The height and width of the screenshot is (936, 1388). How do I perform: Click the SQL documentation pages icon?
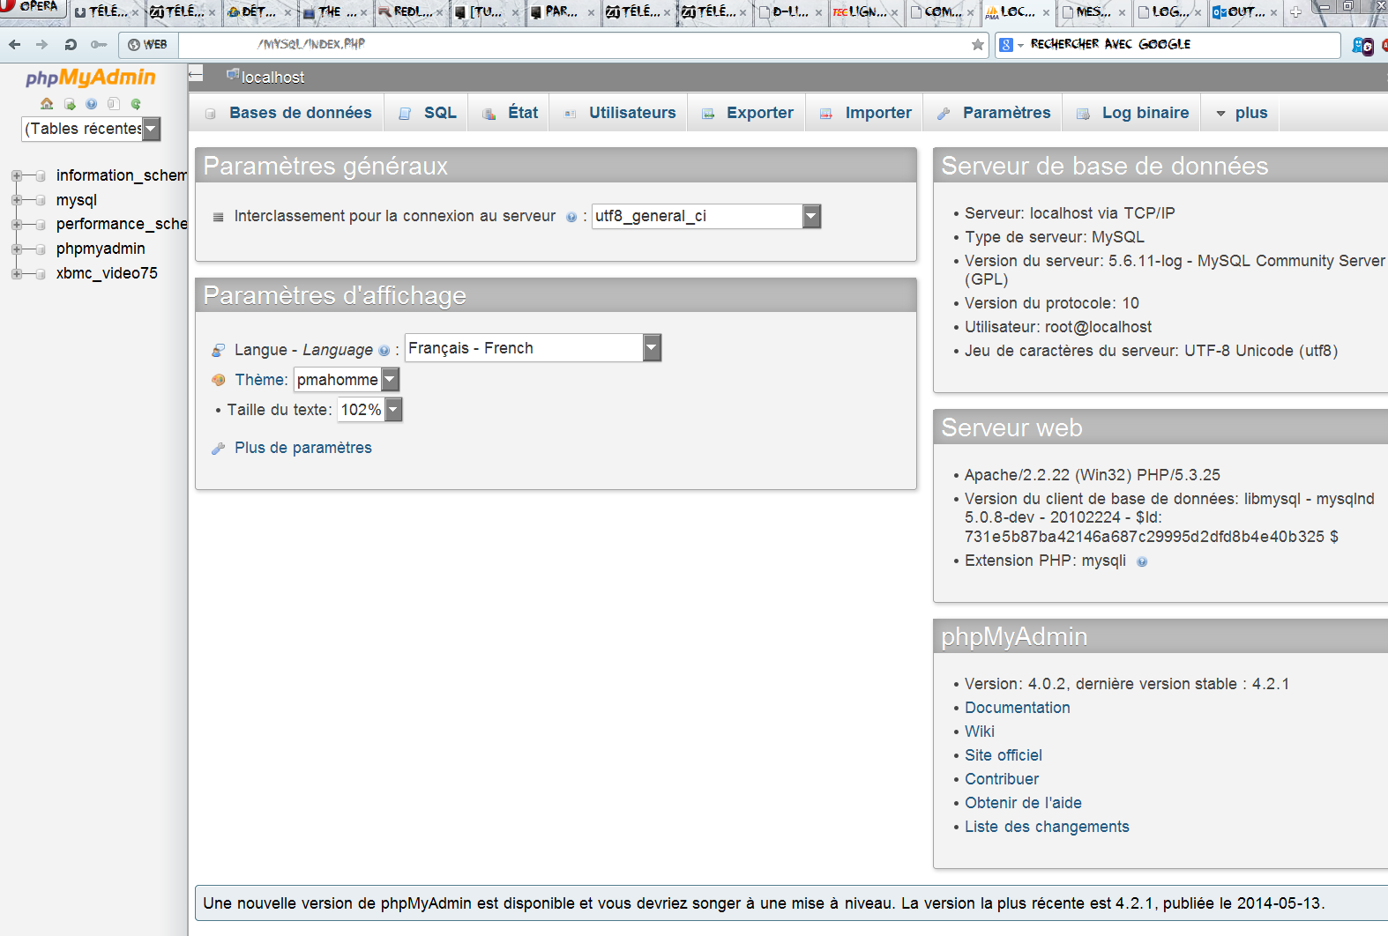tap(114, 104)
